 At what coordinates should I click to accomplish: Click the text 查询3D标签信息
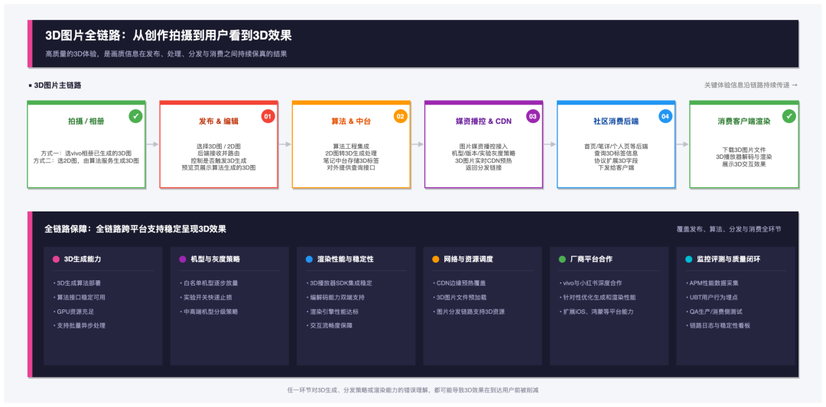[x=616, y=153]
